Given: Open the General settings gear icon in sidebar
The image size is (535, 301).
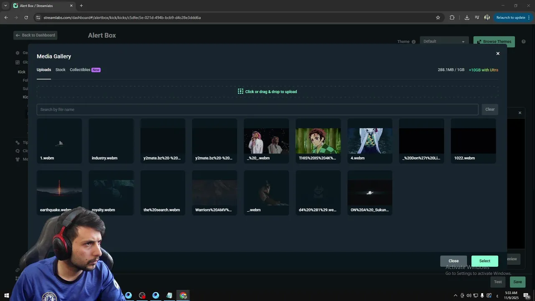Looking at the screenshot, I should coord(18,53).
